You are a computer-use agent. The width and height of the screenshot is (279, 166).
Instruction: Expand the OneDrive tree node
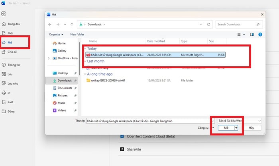49,58
